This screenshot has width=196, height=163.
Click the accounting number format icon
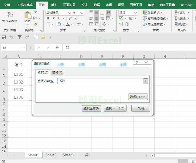[x=121, y=18]
